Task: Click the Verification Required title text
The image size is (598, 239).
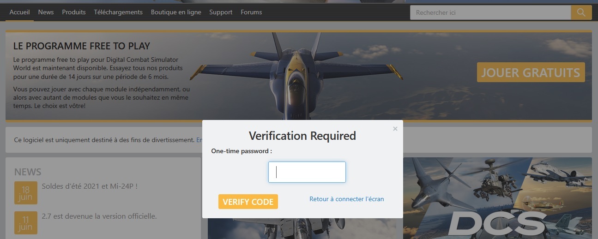Action: tap(302, 136)
